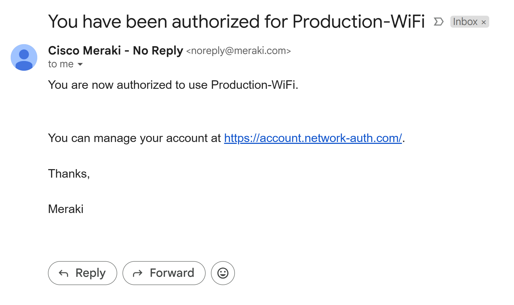Add an emoji reaction with smiley button
Screen dimensions: 514x305
[223, 273]
